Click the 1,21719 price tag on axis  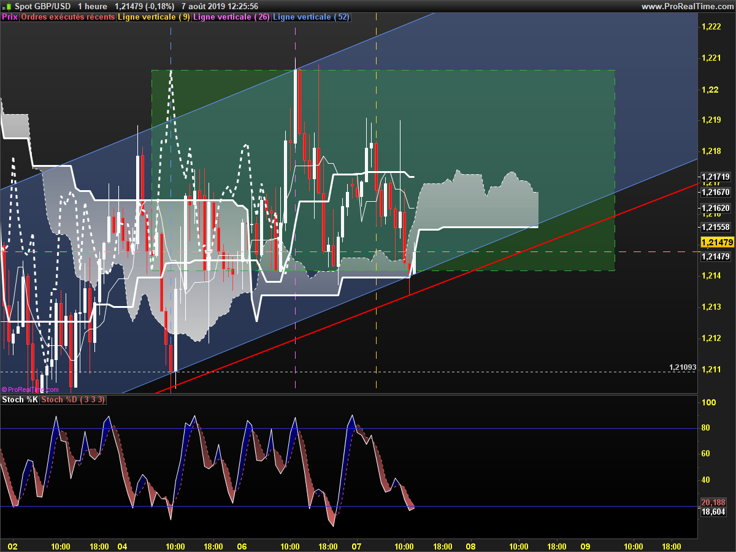(x=717, y=177)
